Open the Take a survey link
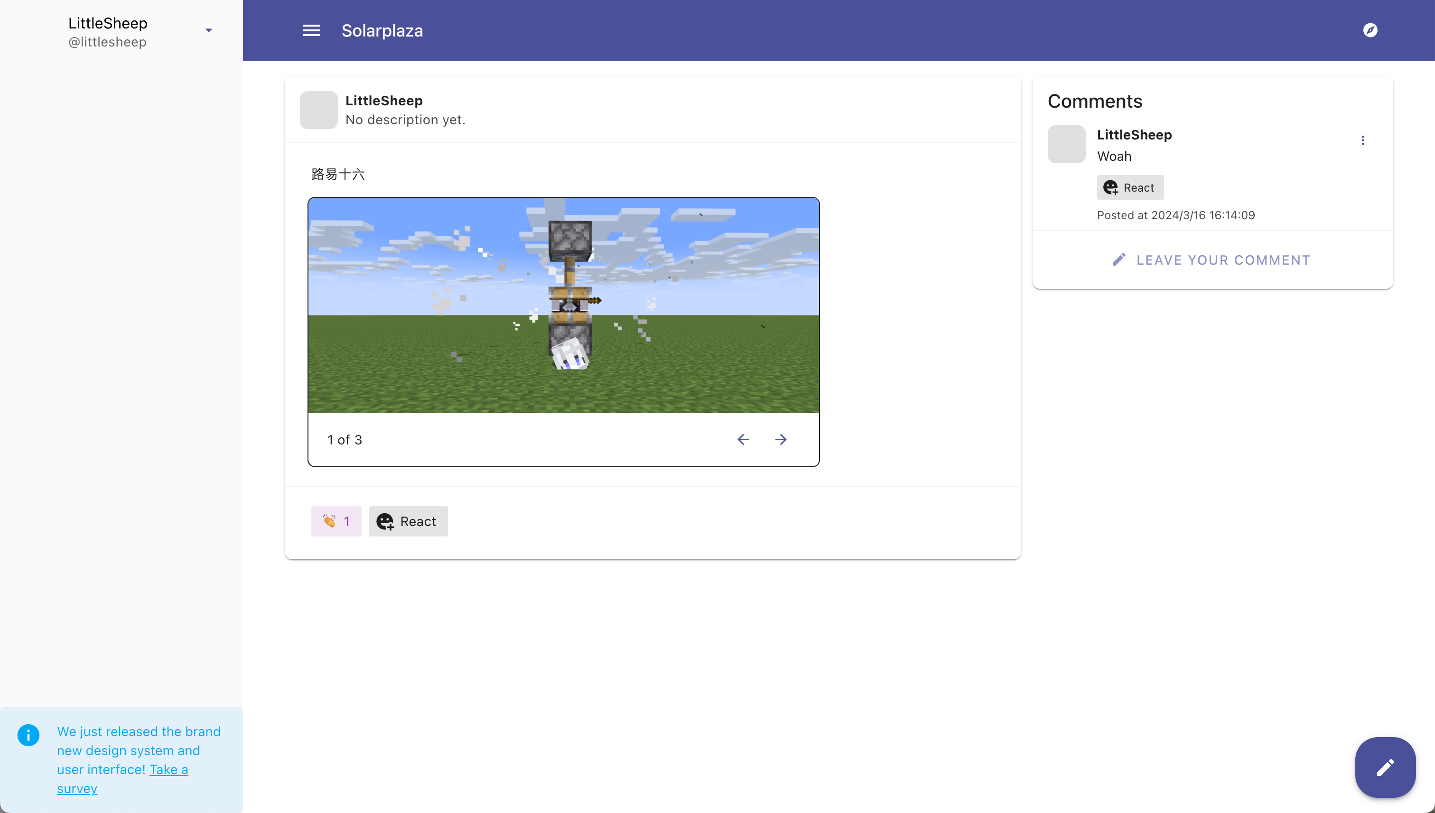Image resolution: width=1435 pixels, height=813 pixels. [x=168, y=769]
